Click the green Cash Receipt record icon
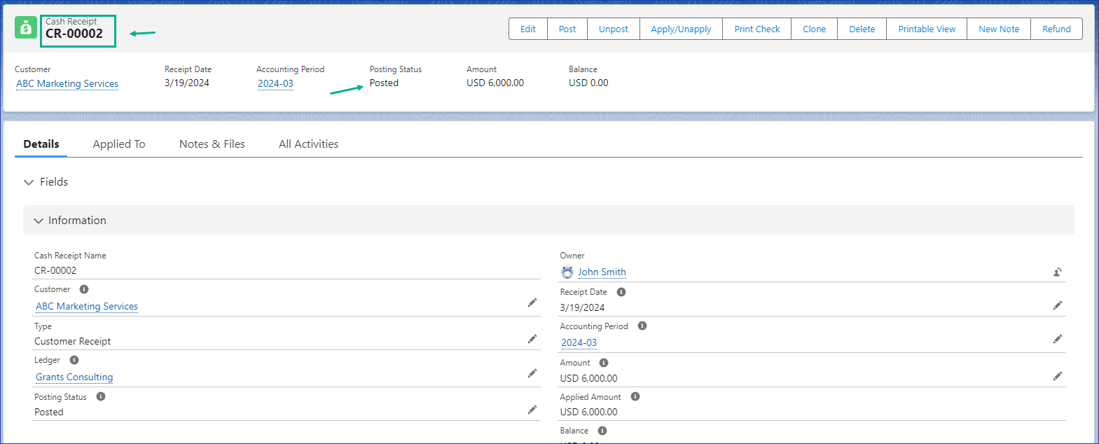This screenshot has width=1099, height=444. 26,28
